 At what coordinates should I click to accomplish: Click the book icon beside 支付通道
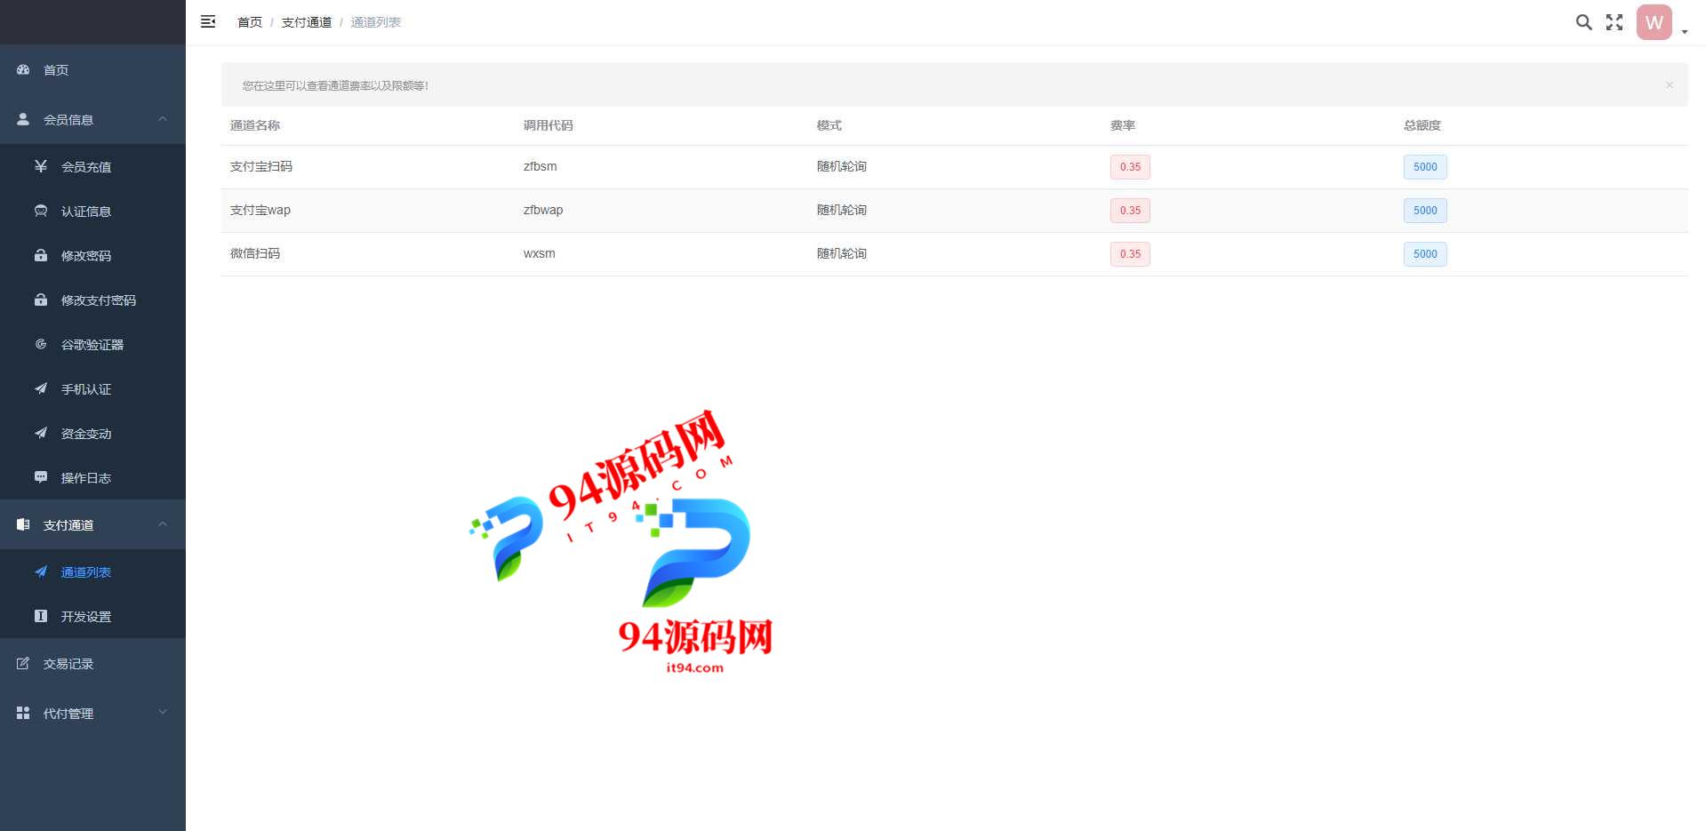[23, 524]
